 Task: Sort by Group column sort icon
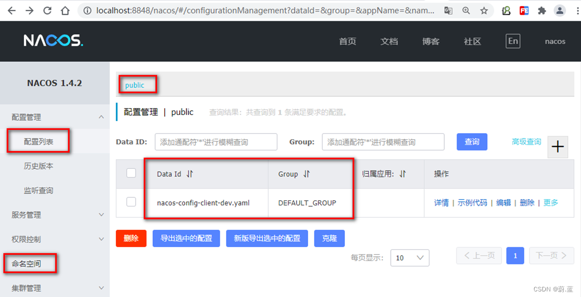307,174
